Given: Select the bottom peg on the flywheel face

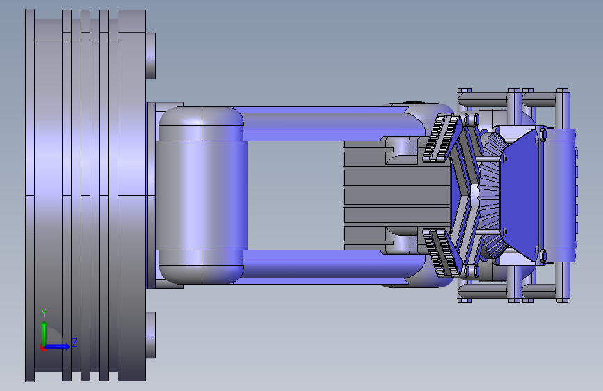Looking at the screenshot, I should [x=151, y=335].
